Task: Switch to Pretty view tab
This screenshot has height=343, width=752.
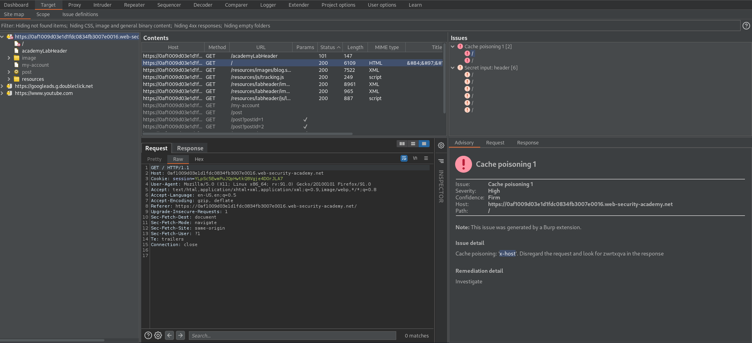Action: coord(154,159)
